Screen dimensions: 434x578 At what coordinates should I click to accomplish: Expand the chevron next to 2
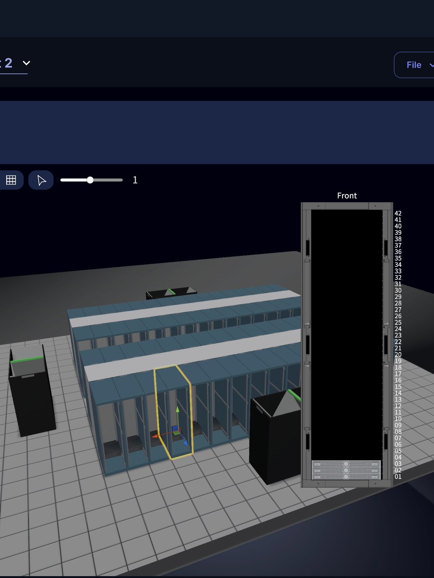click(x=26, y=63)
